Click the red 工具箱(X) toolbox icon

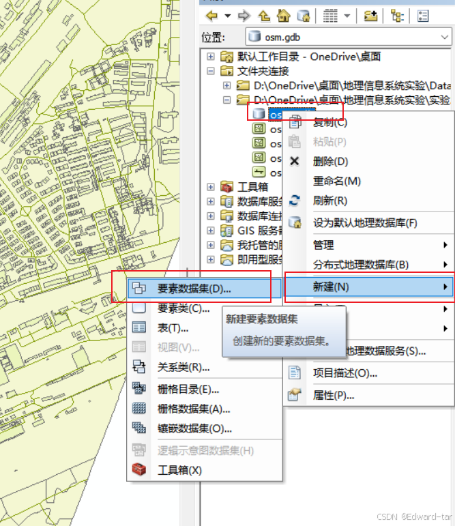(139, 469)
